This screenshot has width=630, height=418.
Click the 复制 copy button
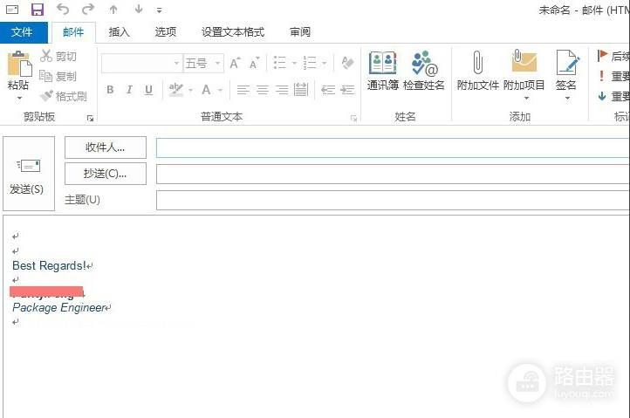pyautogui.click(x=58, y=76)
